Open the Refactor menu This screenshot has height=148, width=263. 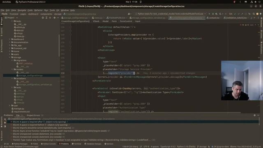point(38,10)
